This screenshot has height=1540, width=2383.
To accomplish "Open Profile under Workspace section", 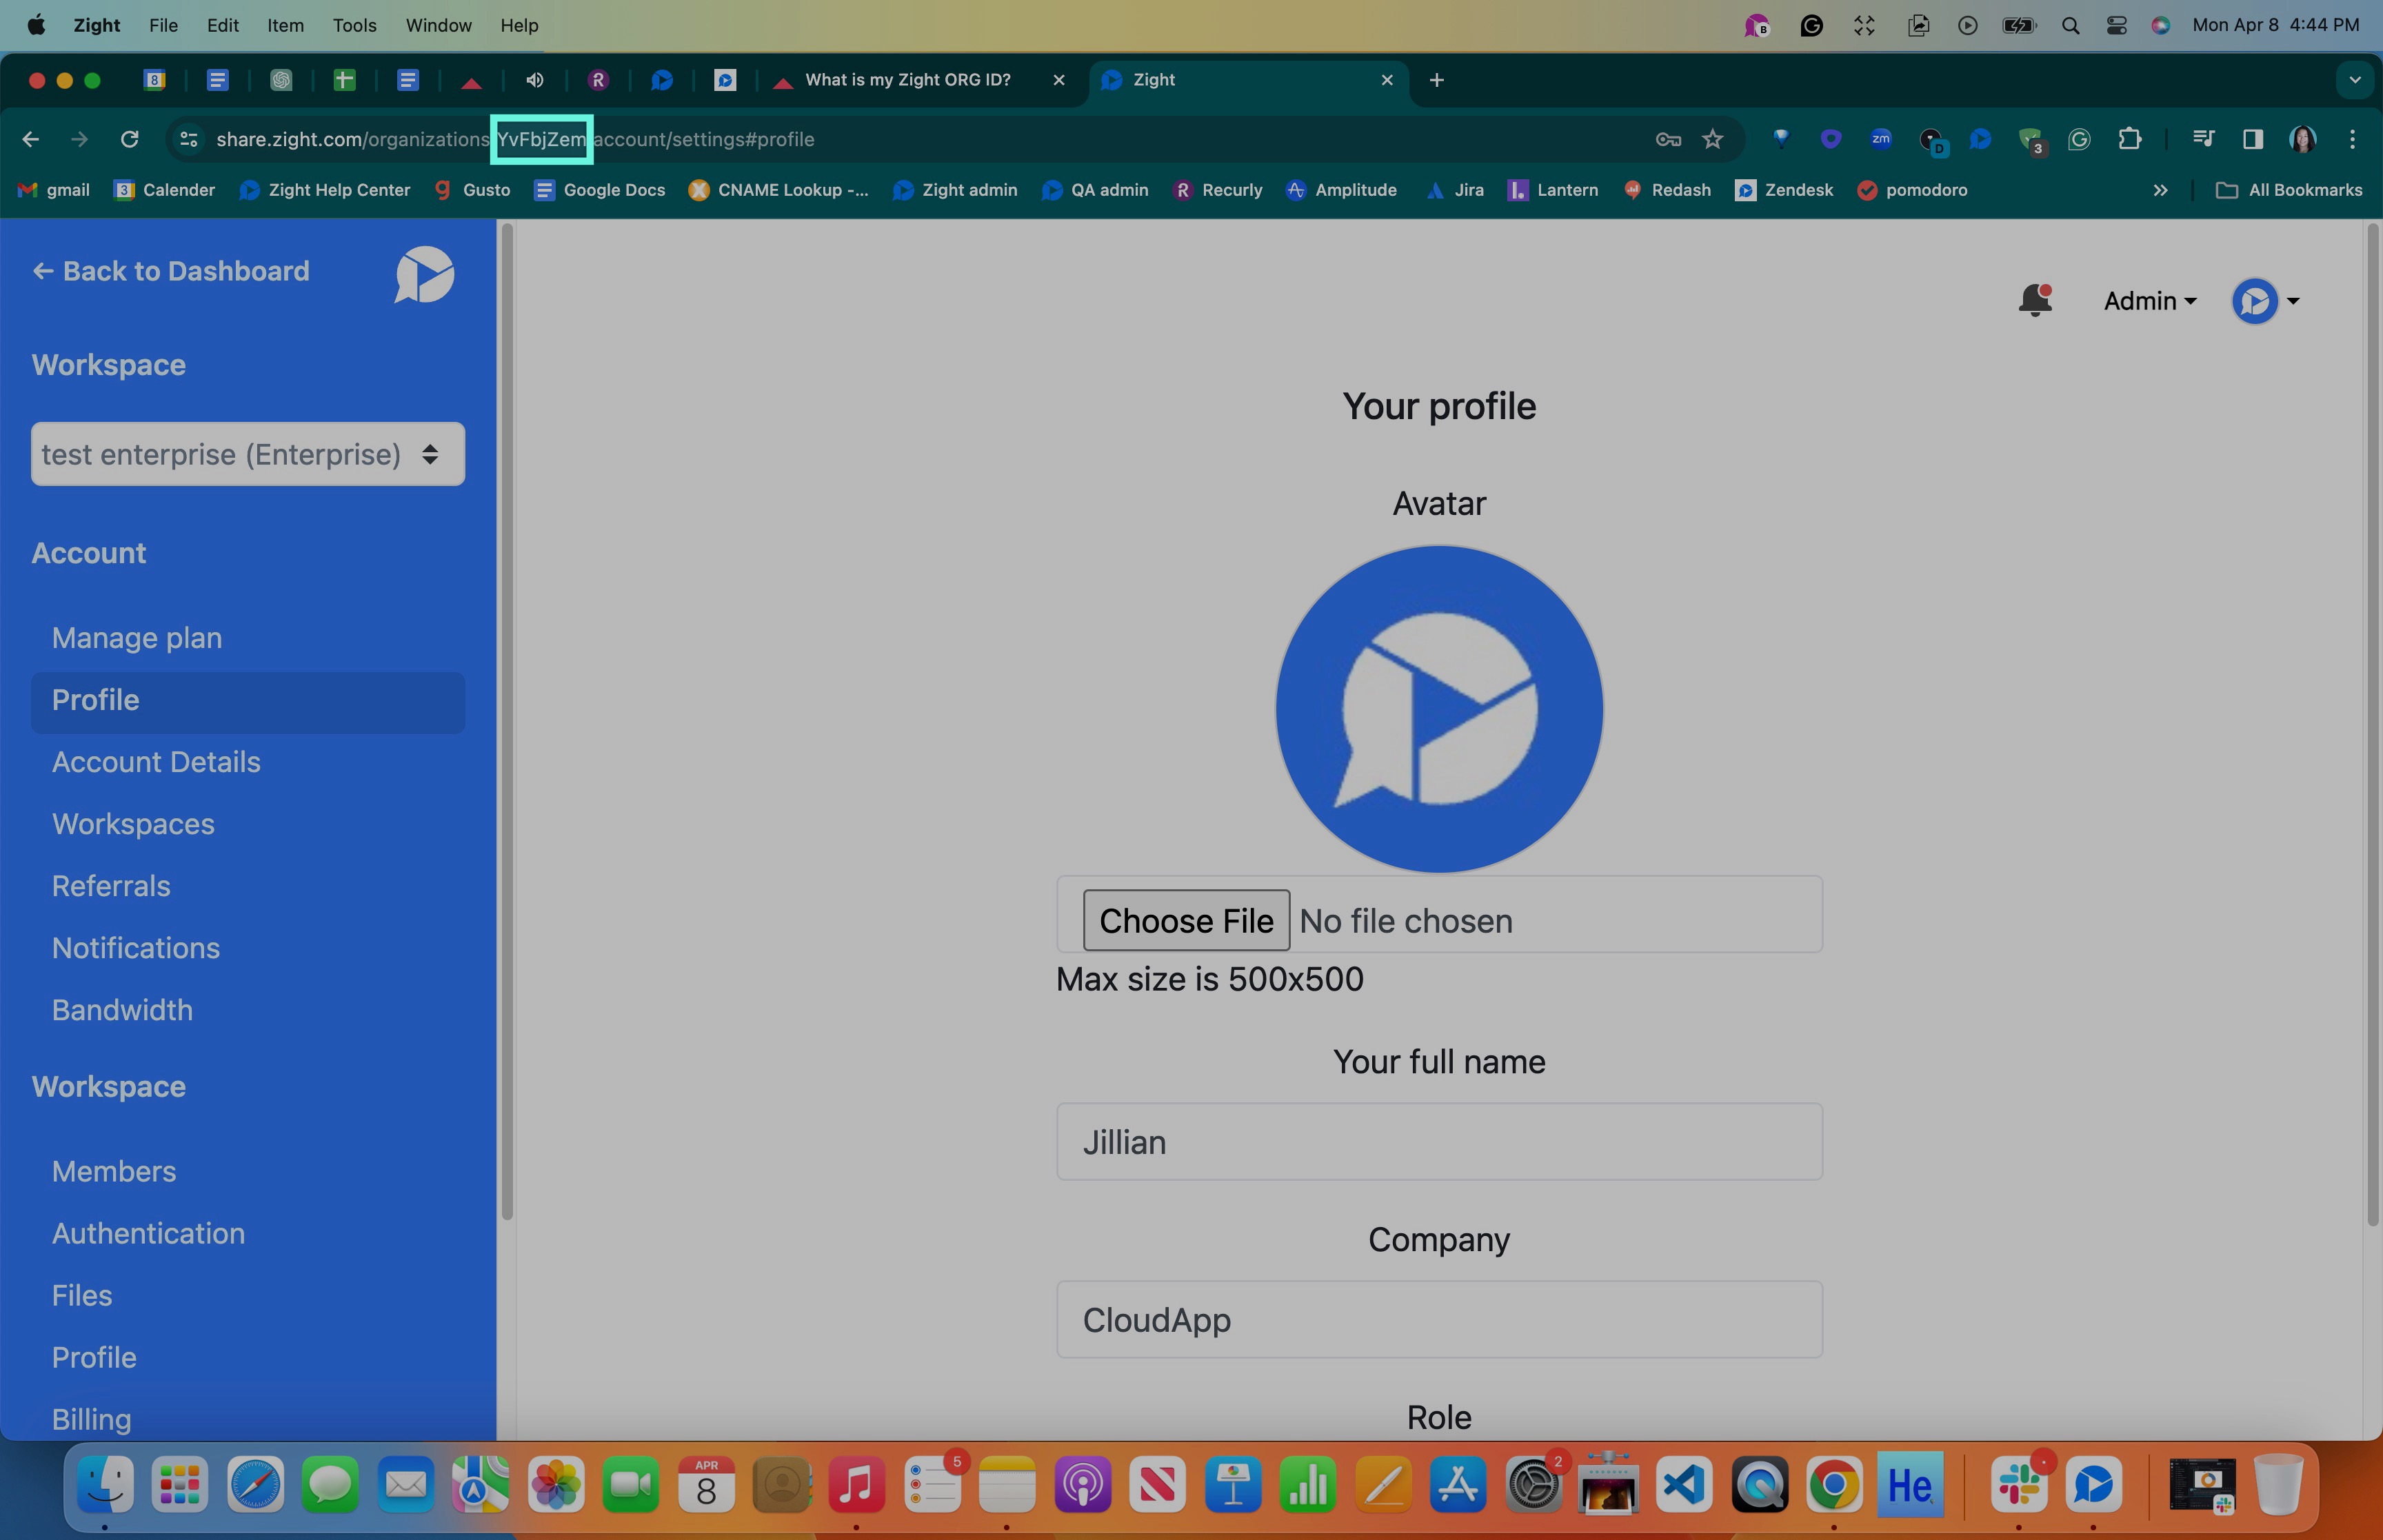I will pos(94,1357).
